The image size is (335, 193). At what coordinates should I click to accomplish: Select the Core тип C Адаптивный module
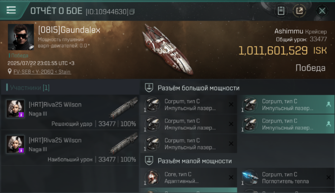pos(189,178)
